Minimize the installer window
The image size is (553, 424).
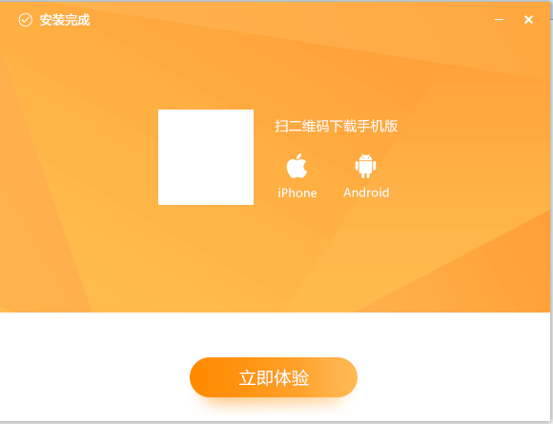point(499,20)
